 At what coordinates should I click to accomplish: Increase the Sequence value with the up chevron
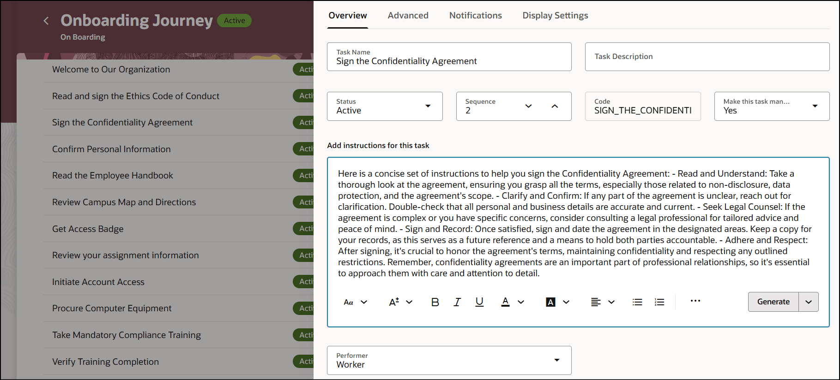[555, 106]
